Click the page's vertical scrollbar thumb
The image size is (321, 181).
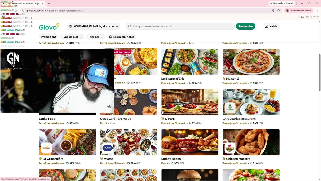(319, 73)
